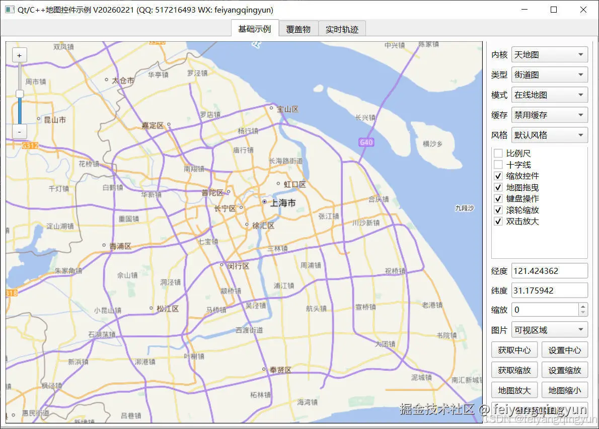This screenshot has height=429, width=599.
Task: Click the 经度 input field
Action: (x=549, y=271)
